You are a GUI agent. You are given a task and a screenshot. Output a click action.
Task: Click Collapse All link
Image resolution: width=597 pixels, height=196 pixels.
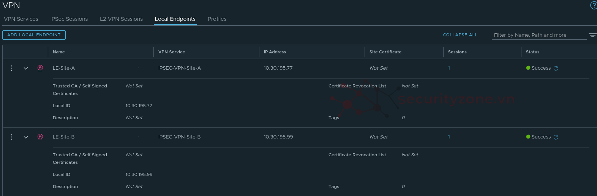(460, 35)
